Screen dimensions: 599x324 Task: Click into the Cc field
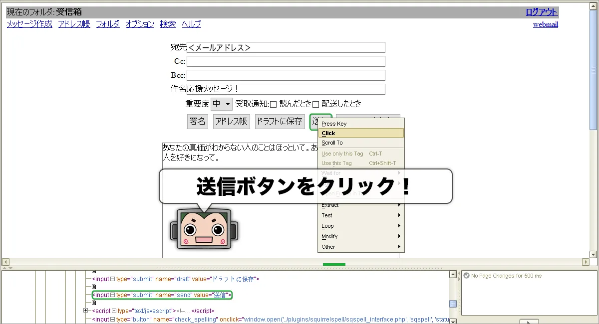pyautogui.click(x=286, y=61)
